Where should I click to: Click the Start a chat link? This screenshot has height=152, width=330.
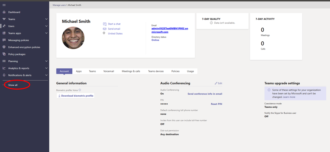[114, 24]
